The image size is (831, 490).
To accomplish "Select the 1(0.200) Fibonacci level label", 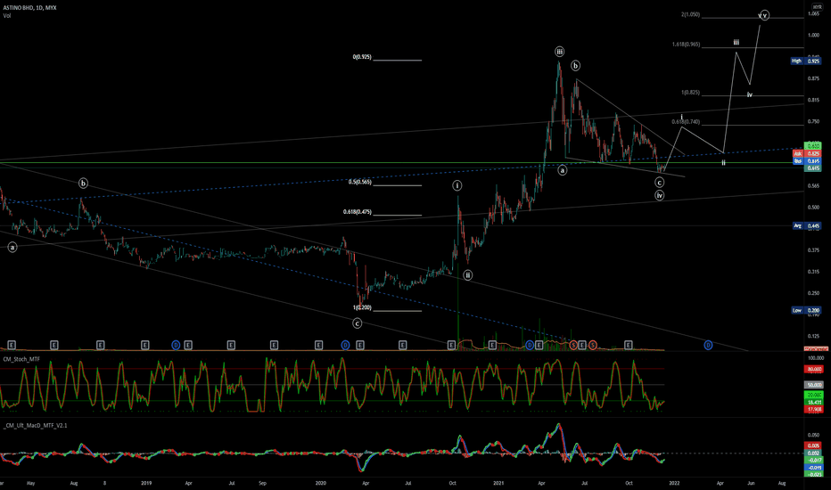I will tap(362, 307).
